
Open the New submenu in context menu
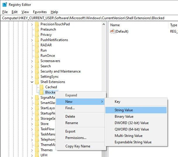point(80,102)
